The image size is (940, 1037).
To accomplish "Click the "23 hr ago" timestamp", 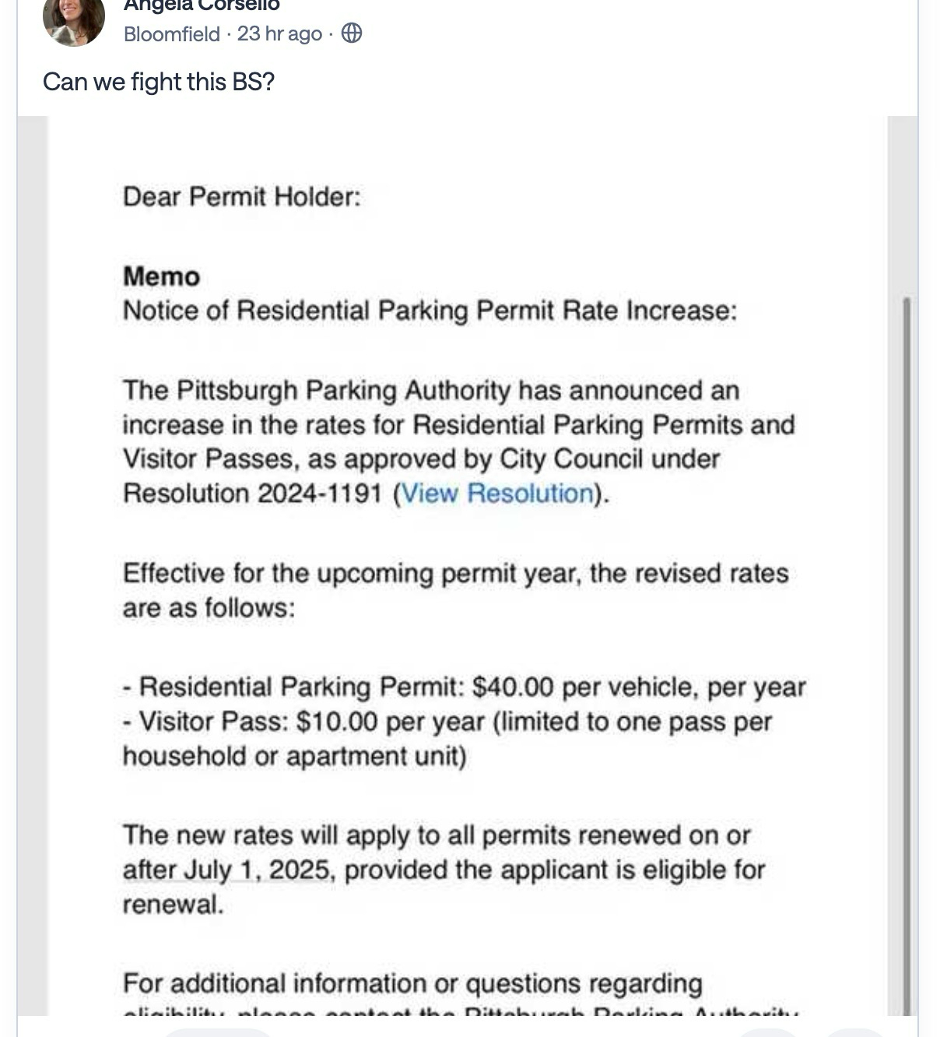I will [279, 34].
